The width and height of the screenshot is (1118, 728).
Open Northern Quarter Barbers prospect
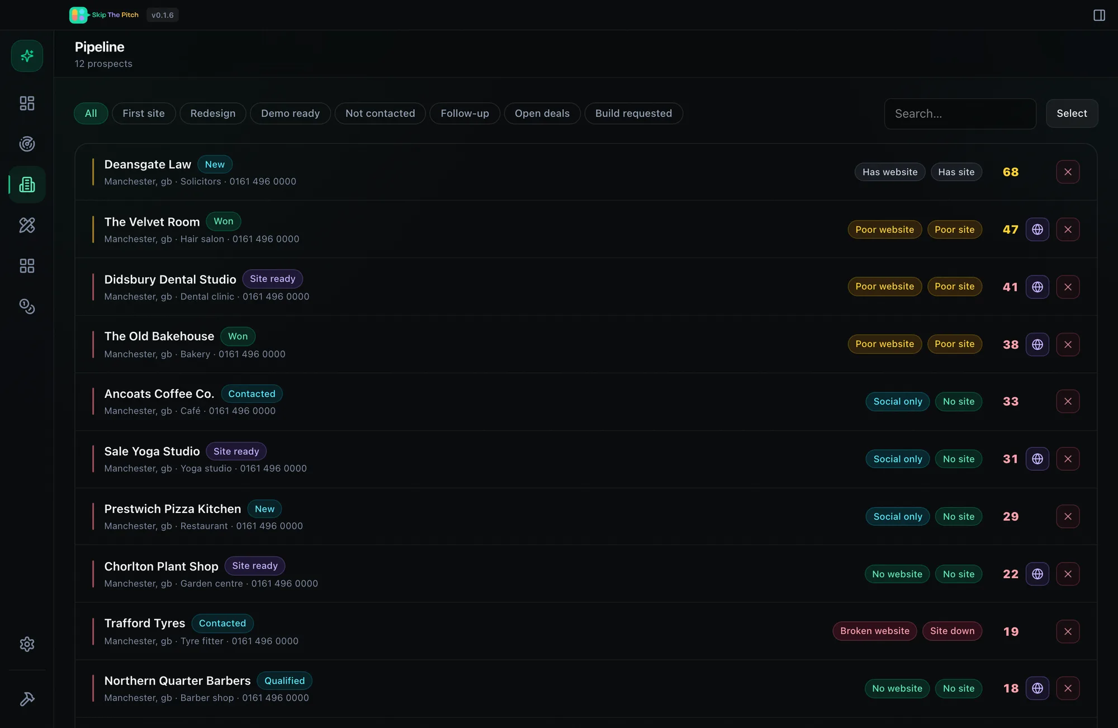point(586,689)
